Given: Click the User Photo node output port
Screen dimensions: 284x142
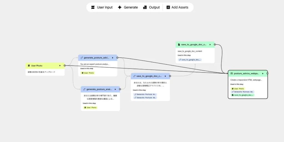Looking at the screenshot, I should click(x=65, y=66).
